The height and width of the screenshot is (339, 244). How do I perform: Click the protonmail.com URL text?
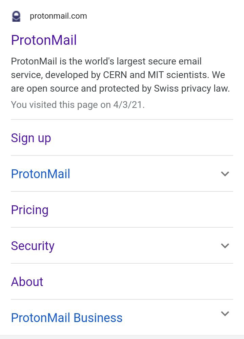(x=58, y=16)
